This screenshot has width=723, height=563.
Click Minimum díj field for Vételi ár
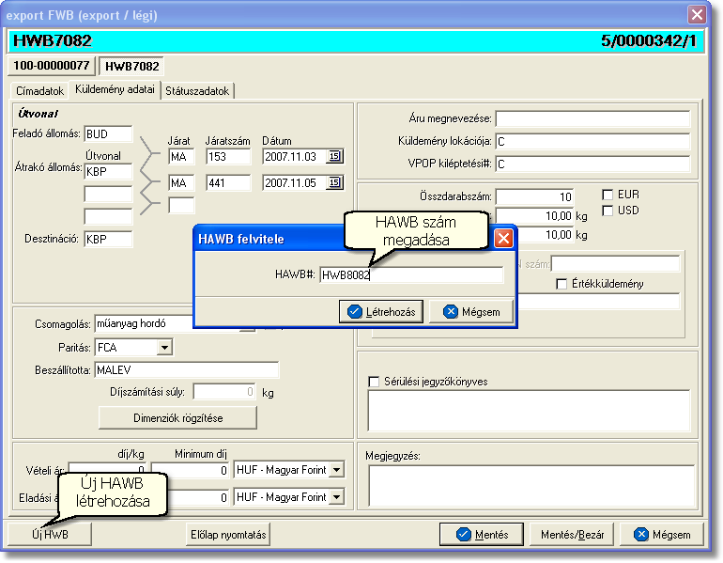click(x=191, y=470)
